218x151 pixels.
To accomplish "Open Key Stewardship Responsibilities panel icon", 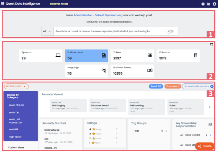I will (210, 124).
